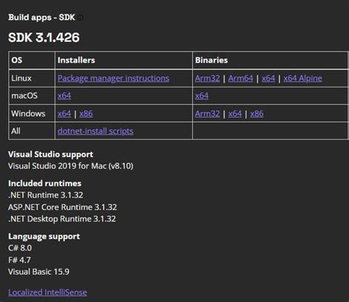The image size is (349, 302).
Task: Get the Windows x64 installer
Action: click(x=64, y=113)
